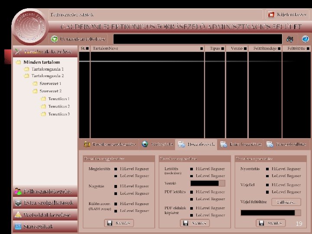Switch to the Hozzáférések tab
This screenshot has height=234, width=312.
coord(196,144)
